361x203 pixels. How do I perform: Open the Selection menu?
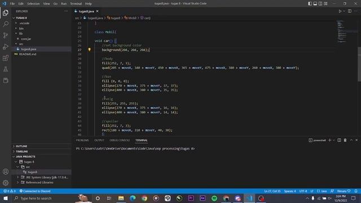tap(33, 3)
